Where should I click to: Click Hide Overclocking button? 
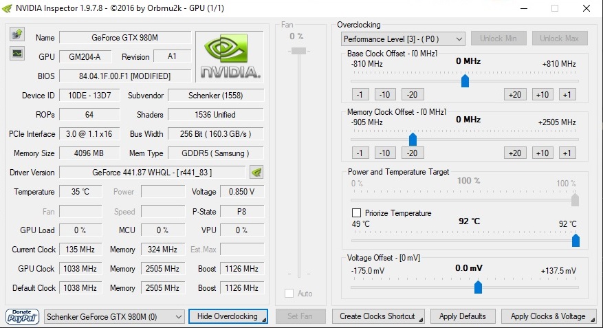[228, 316]
